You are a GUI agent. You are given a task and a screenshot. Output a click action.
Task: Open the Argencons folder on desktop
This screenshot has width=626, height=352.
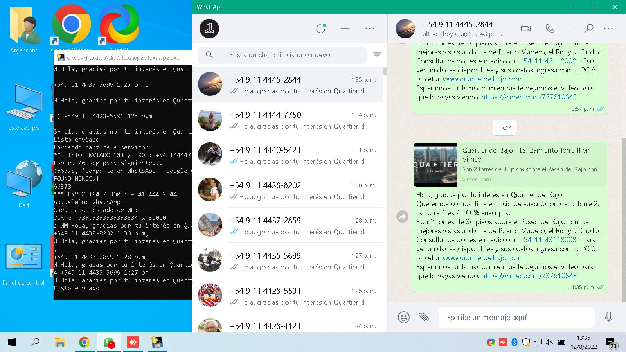pyautogui.click(x=24, y=29)
